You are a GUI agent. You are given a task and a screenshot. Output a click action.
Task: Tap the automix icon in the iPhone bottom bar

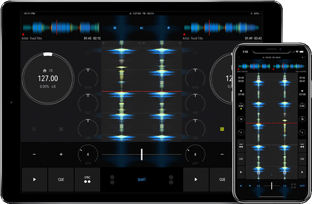241,186
